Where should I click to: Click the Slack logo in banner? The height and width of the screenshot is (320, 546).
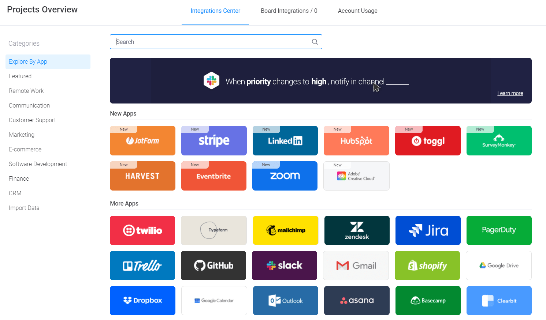click(x=212, y=80)
